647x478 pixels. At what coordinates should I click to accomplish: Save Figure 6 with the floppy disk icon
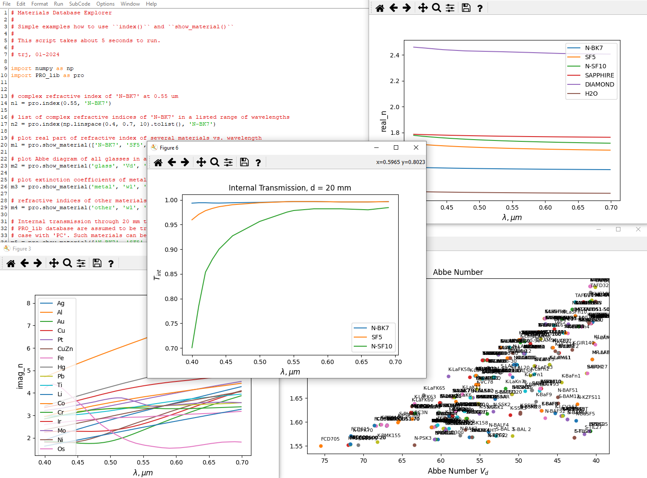[x=244, y=162]
